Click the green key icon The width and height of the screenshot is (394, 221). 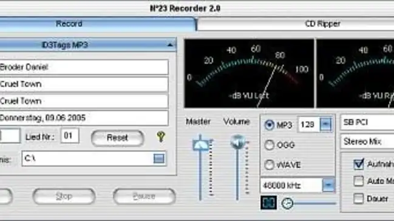tap(161, 137)
